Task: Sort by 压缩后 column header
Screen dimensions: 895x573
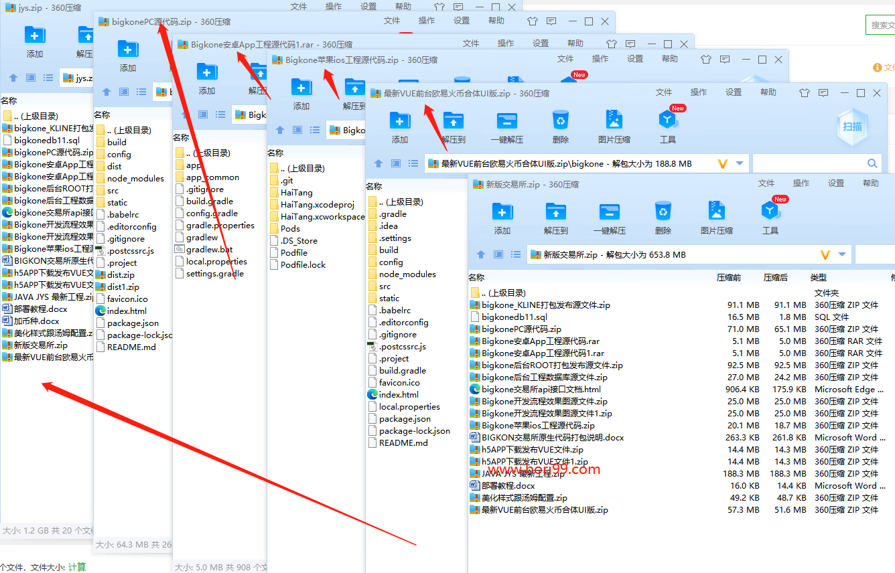Action: coord(776,277)
